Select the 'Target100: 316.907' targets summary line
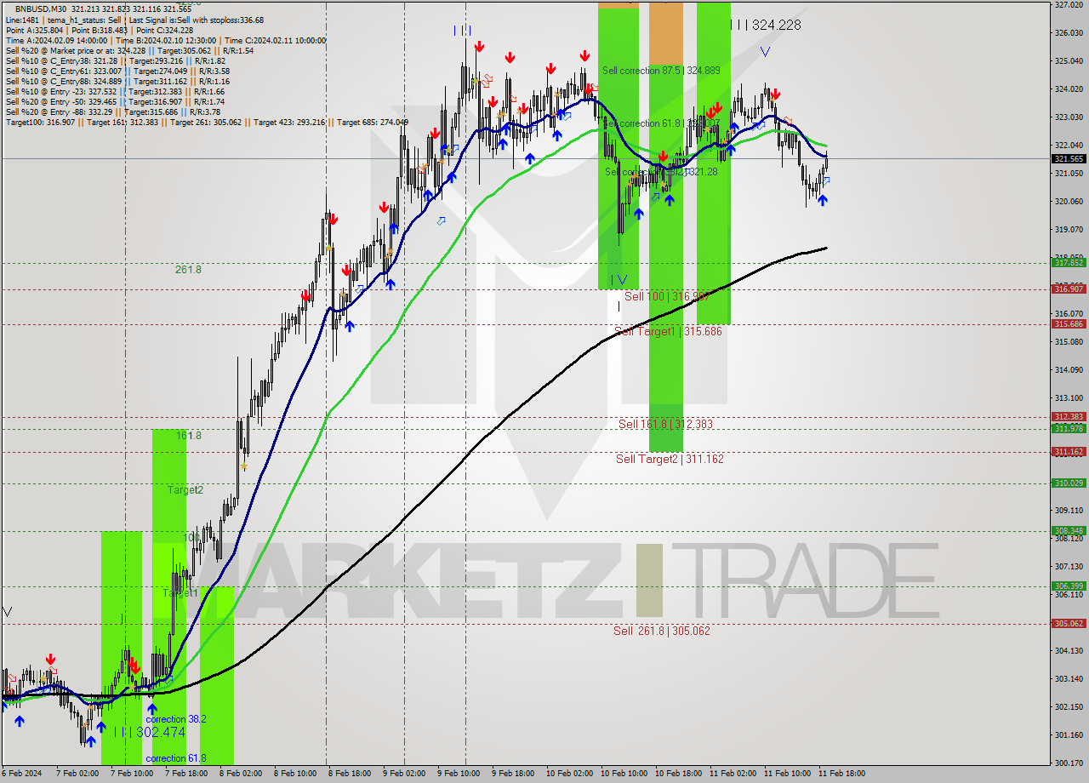This screenshot has height=783, width=1089. pyautogui.click(x=207, y=122)
